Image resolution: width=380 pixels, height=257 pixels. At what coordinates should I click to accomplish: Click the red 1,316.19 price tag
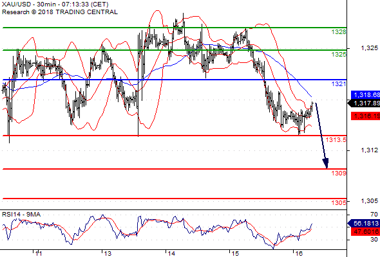(x=365, y=116)
